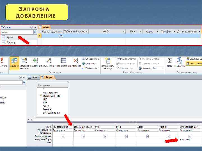Viewport: 202px width, 151px height.
Task: Switch to the Запрос1 tab
Action: pos(48,77)
